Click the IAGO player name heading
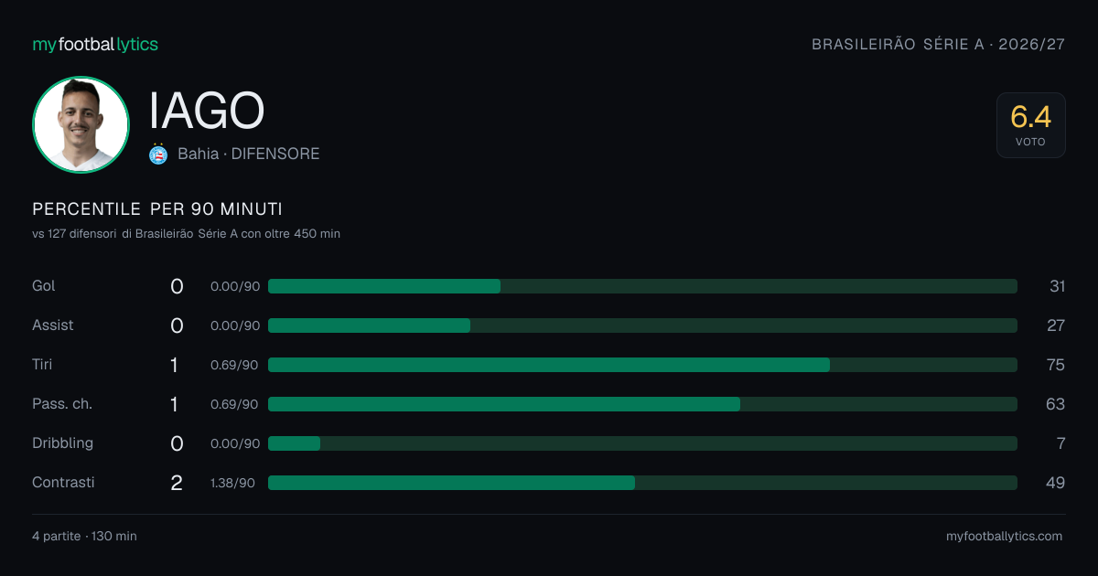The image size is (1098, 576). (x=207, y=112)
